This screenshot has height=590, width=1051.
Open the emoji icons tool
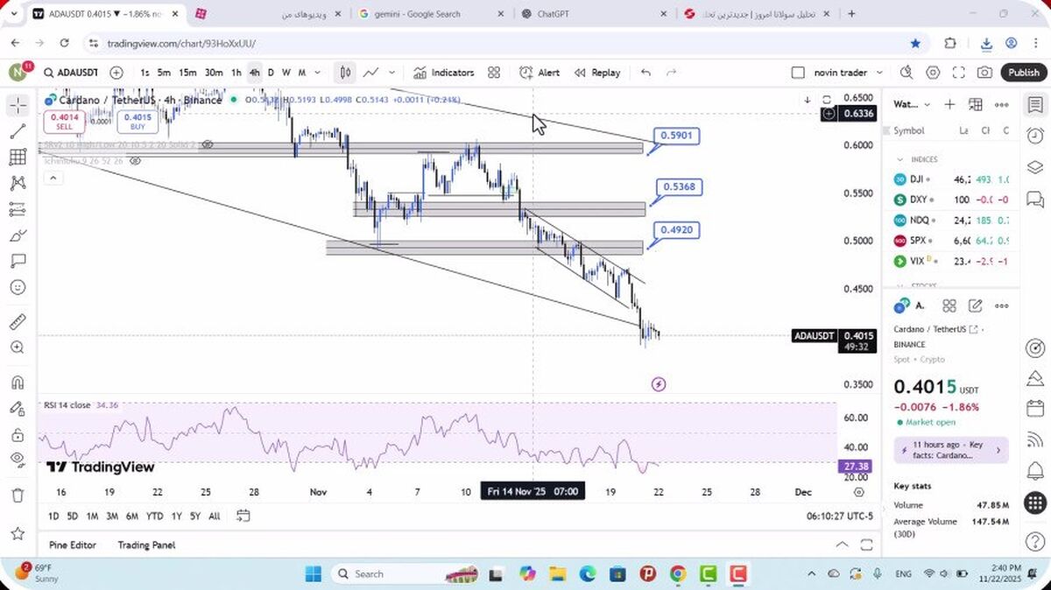coord(18,287)
